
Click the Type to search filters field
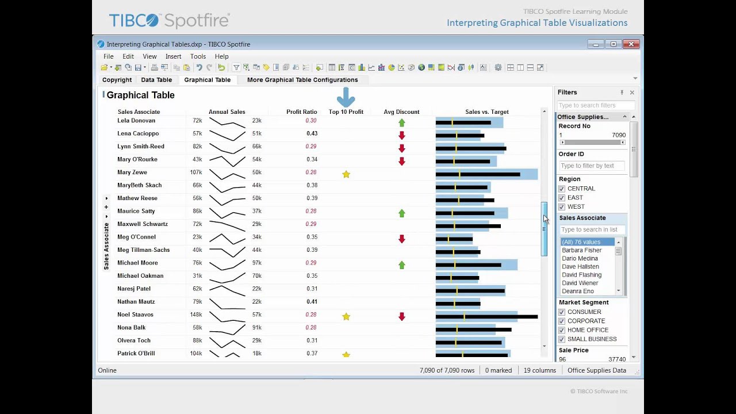pos(596,105)
